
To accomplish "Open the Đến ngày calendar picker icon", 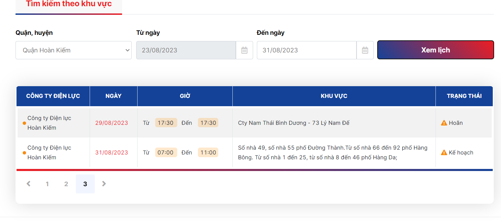I will pos(365,50).
